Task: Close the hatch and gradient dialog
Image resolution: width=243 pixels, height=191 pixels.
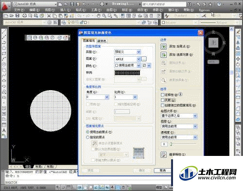Action: (x=201, y=33)
